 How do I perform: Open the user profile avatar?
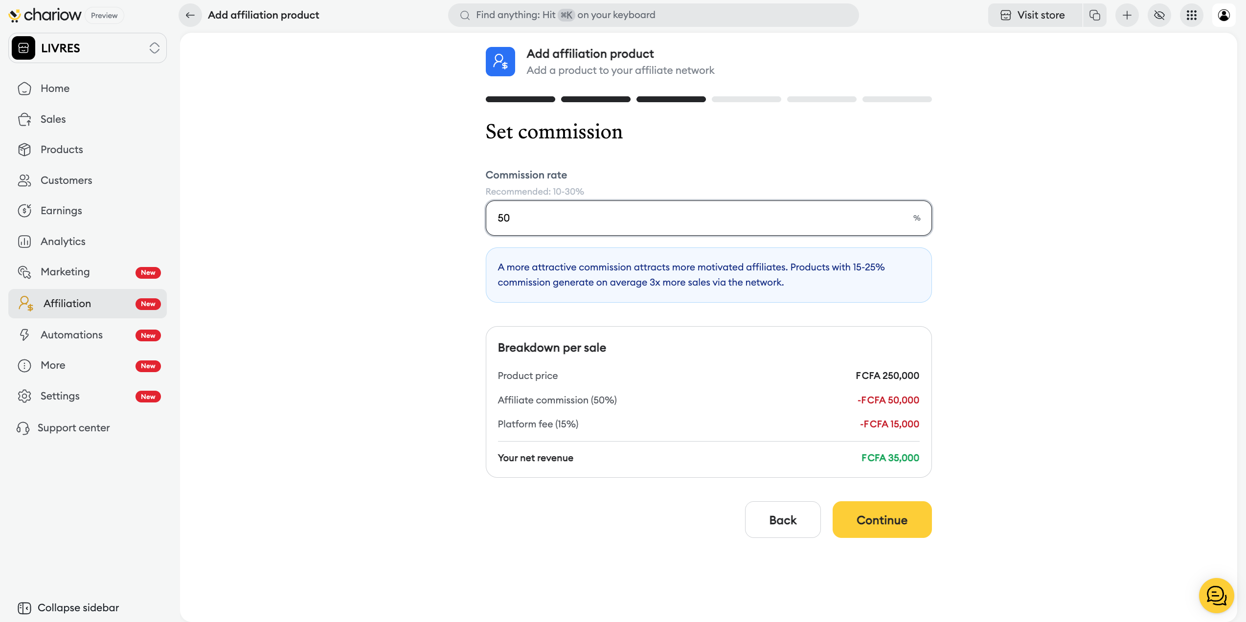[1224, 15]
